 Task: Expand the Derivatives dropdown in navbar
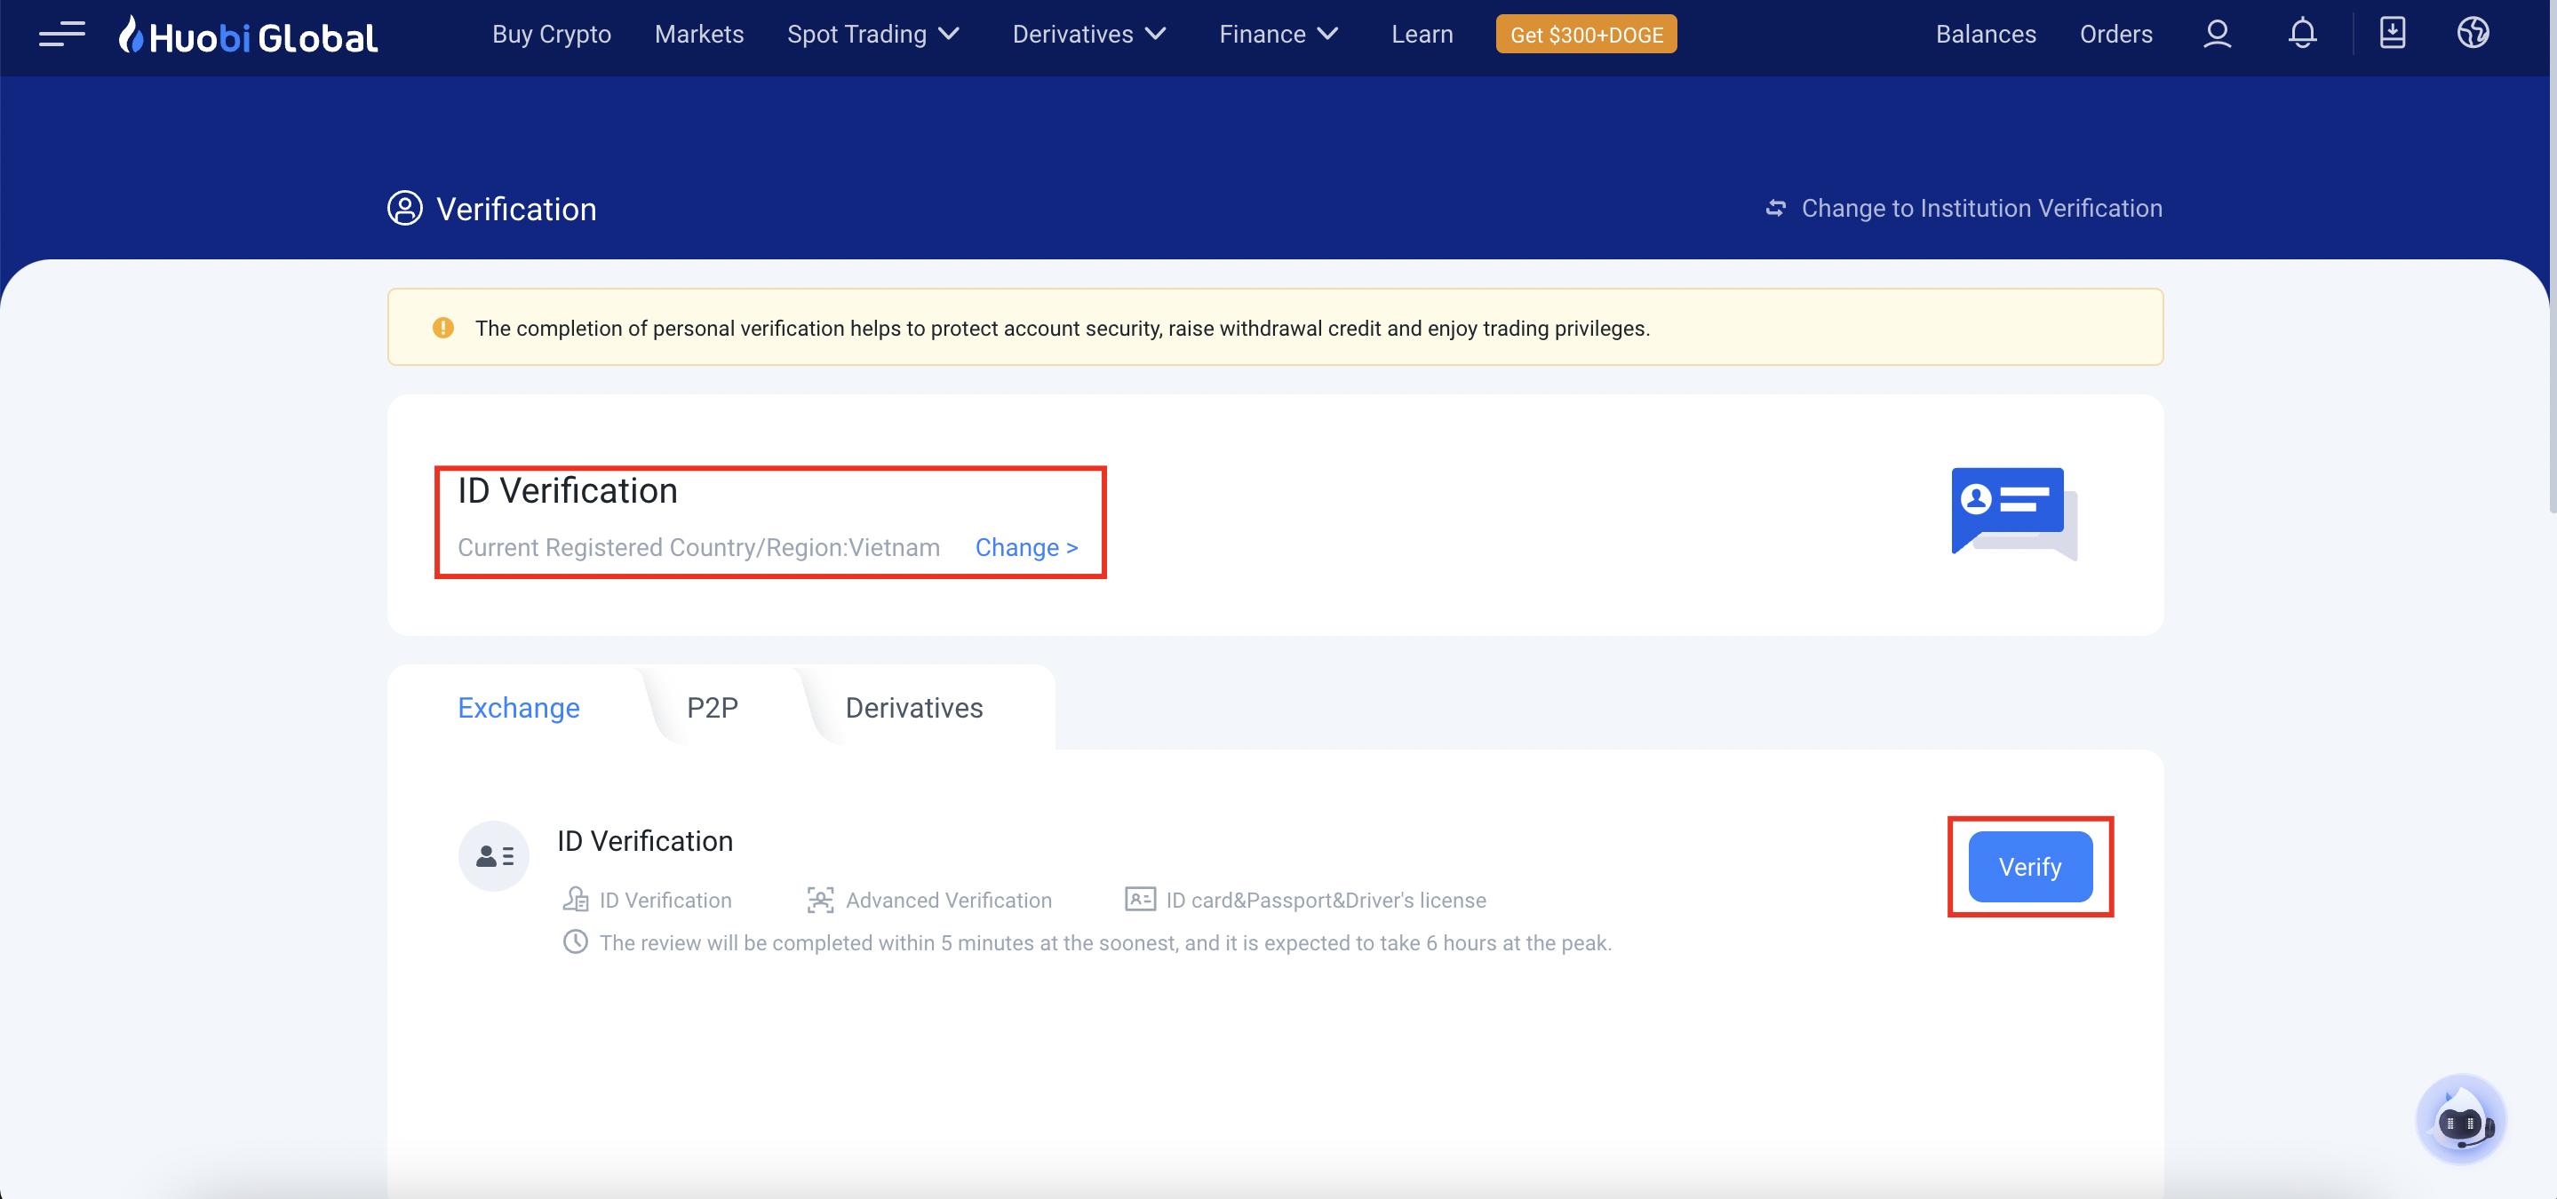coord(1089,35)
